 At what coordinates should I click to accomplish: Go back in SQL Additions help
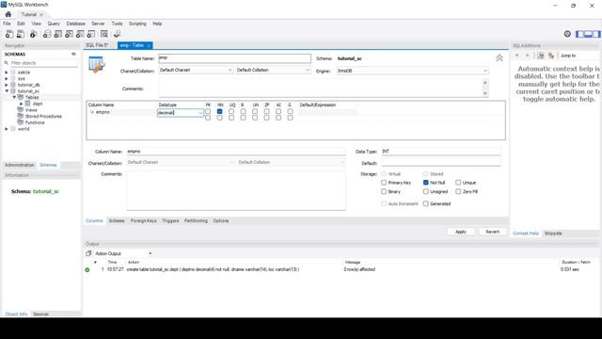(516, 56)
